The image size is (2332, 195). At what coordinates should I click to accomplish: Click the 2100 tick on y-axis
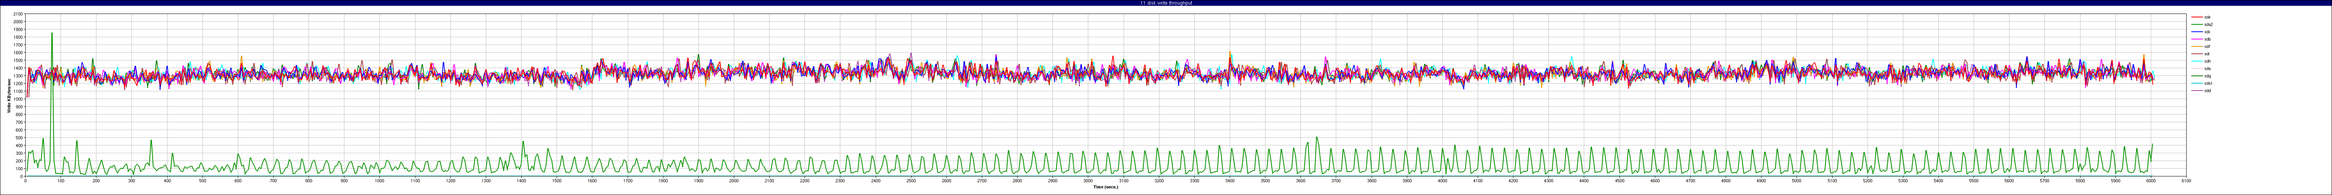18,14
